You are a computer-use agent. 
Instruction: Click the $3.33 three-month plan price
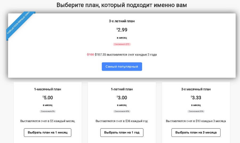[196, 98]
